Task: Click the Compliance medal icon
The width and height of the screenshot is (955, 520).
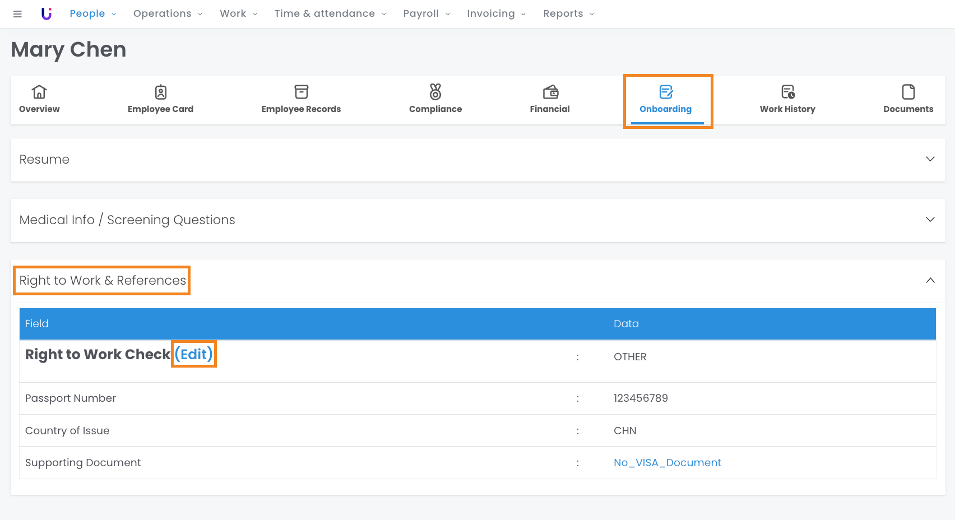Action: (435, 91)
